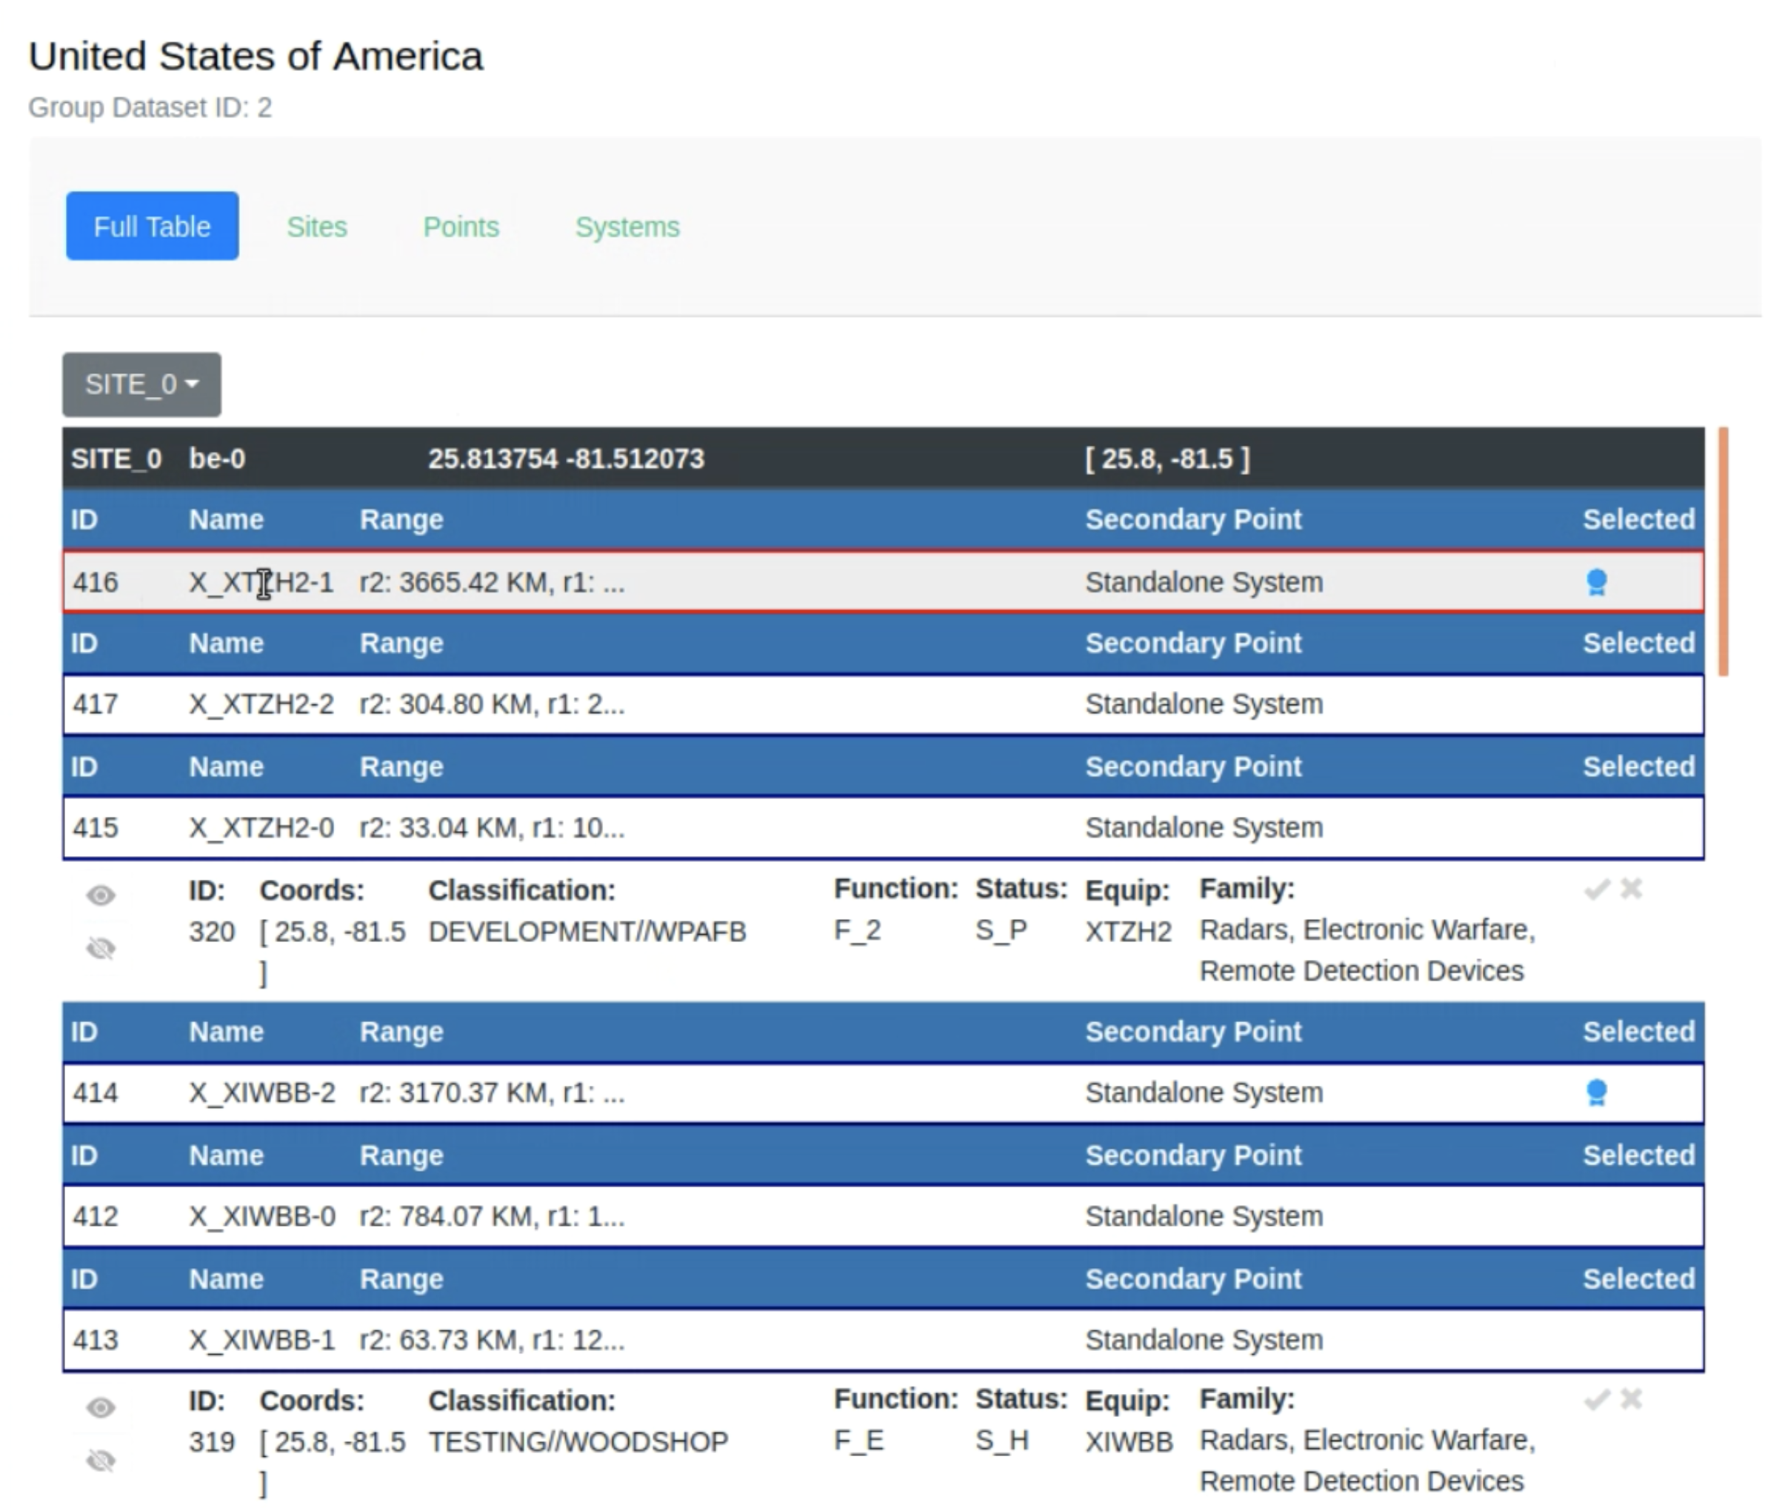Image resolution: width=1785 pixels, height=1508 pixels.
Task: Click the United States of America heading
Action: coord(256,56)
